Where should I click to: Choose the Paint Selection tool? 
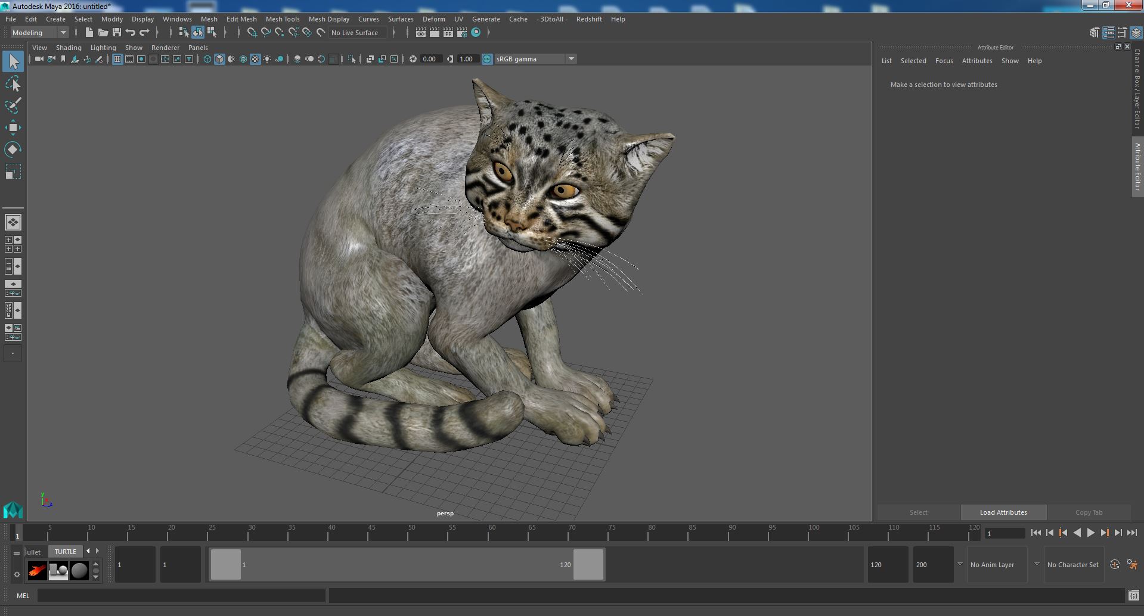13,105
